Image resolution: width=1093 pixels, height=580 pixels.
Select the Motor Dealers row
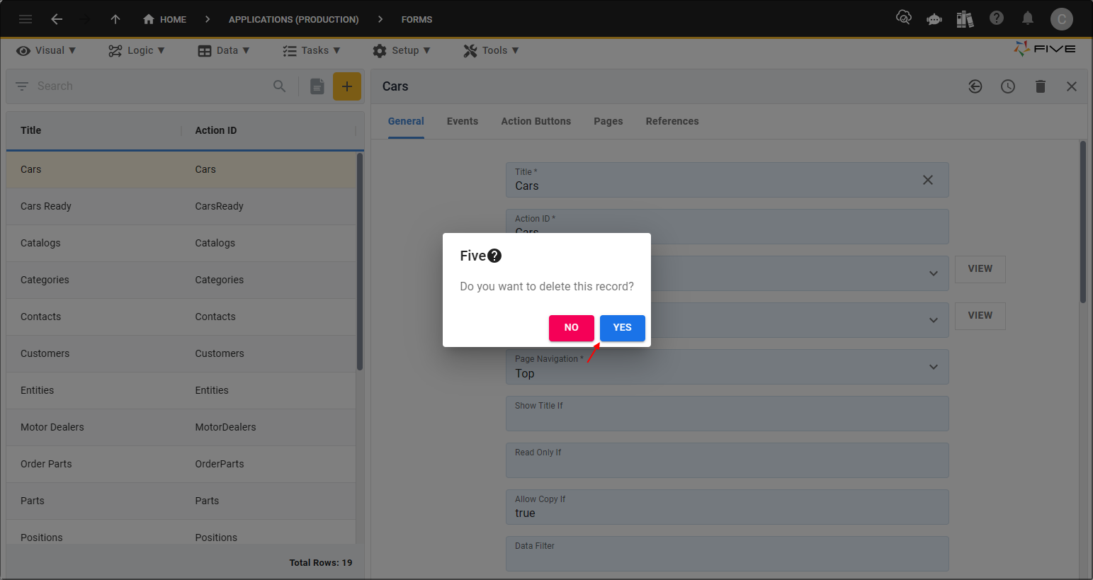point(181,427)
